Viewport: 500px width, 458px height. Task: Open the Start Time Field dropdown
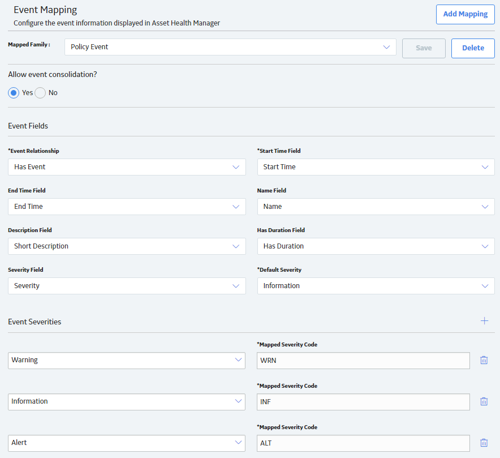(376, 167)
